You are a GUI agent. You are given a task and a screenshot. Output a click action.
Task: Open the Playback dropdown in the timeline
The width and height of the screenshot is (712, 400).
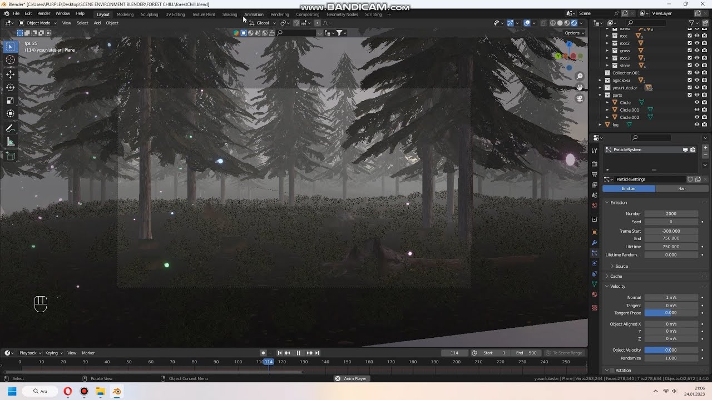[29, 353]
